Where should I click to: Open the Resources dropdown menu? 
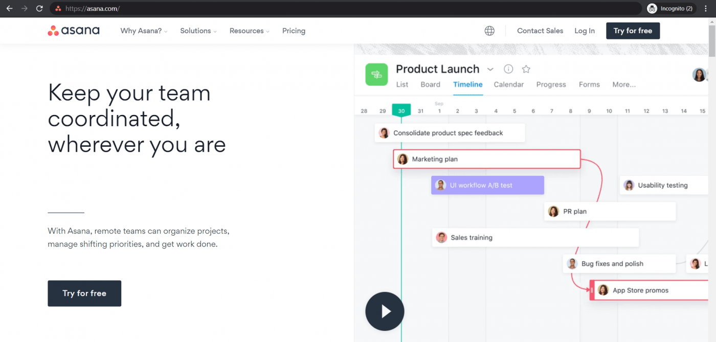(x=250, y=31)
